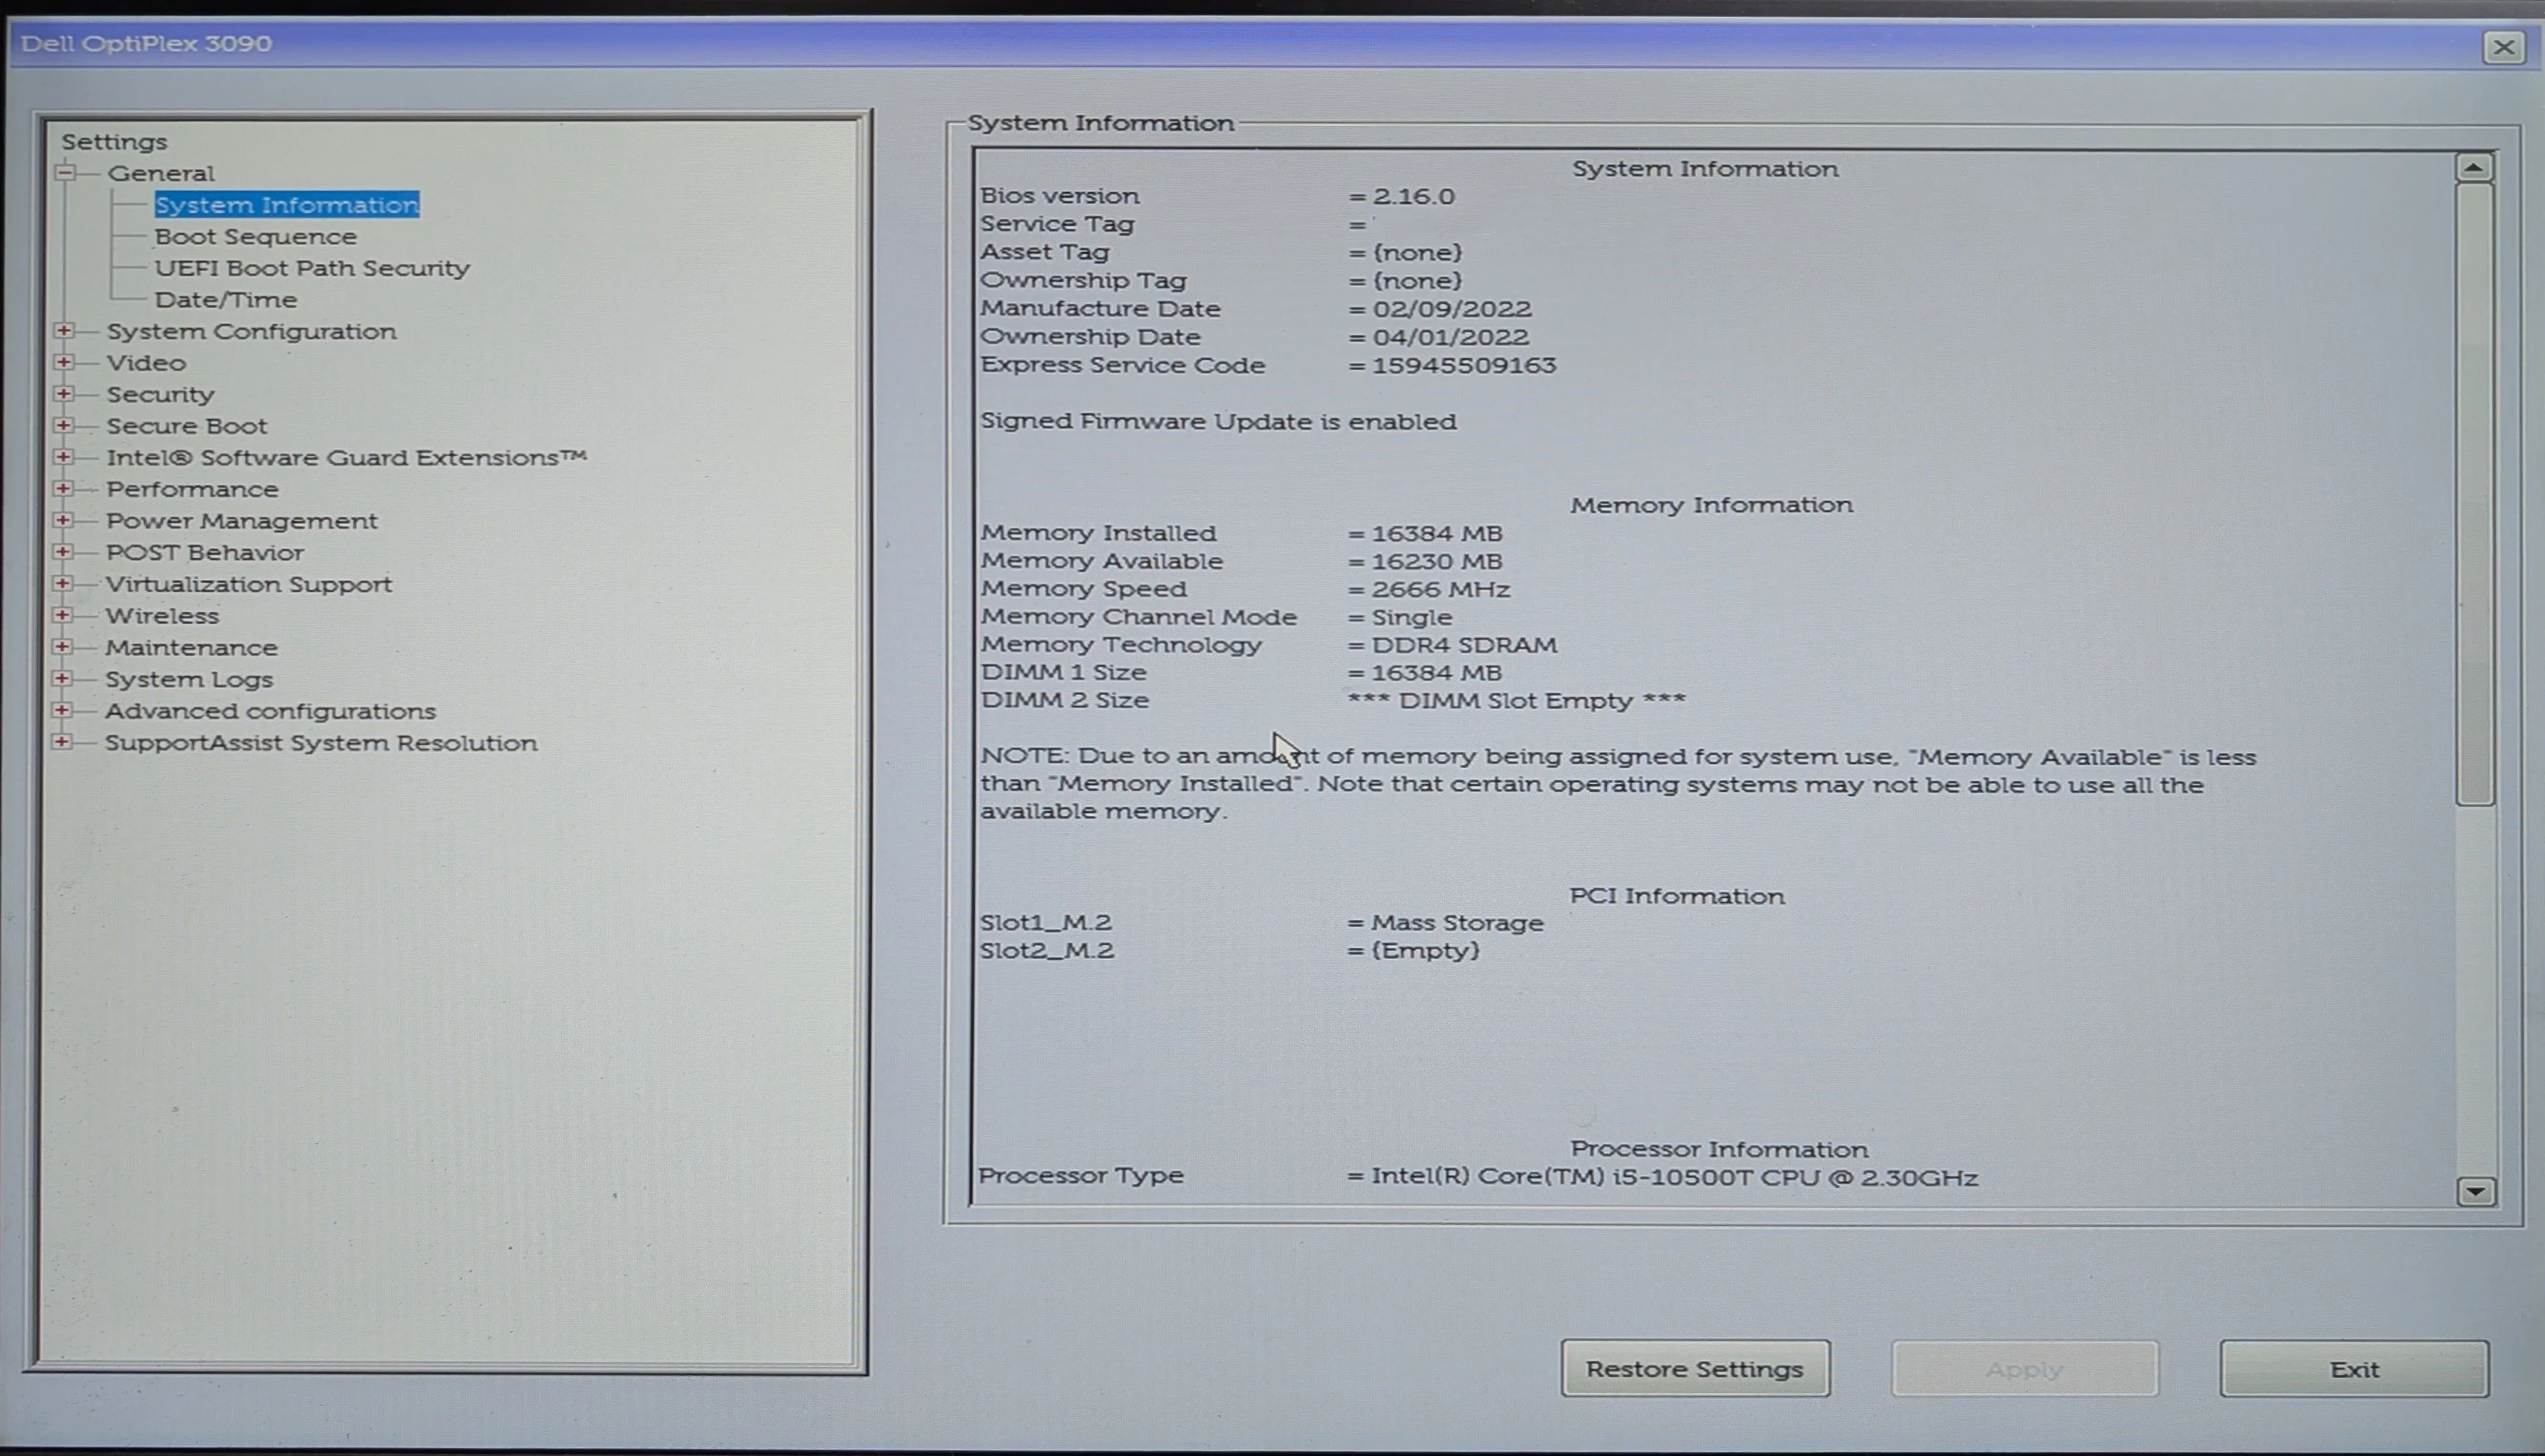Expand the Video settings node

click(64, 362)
